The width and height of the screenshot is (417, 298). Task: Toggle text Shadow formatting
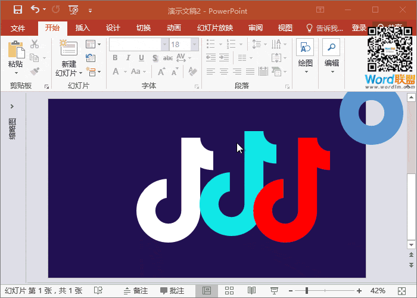pos(155,58)
